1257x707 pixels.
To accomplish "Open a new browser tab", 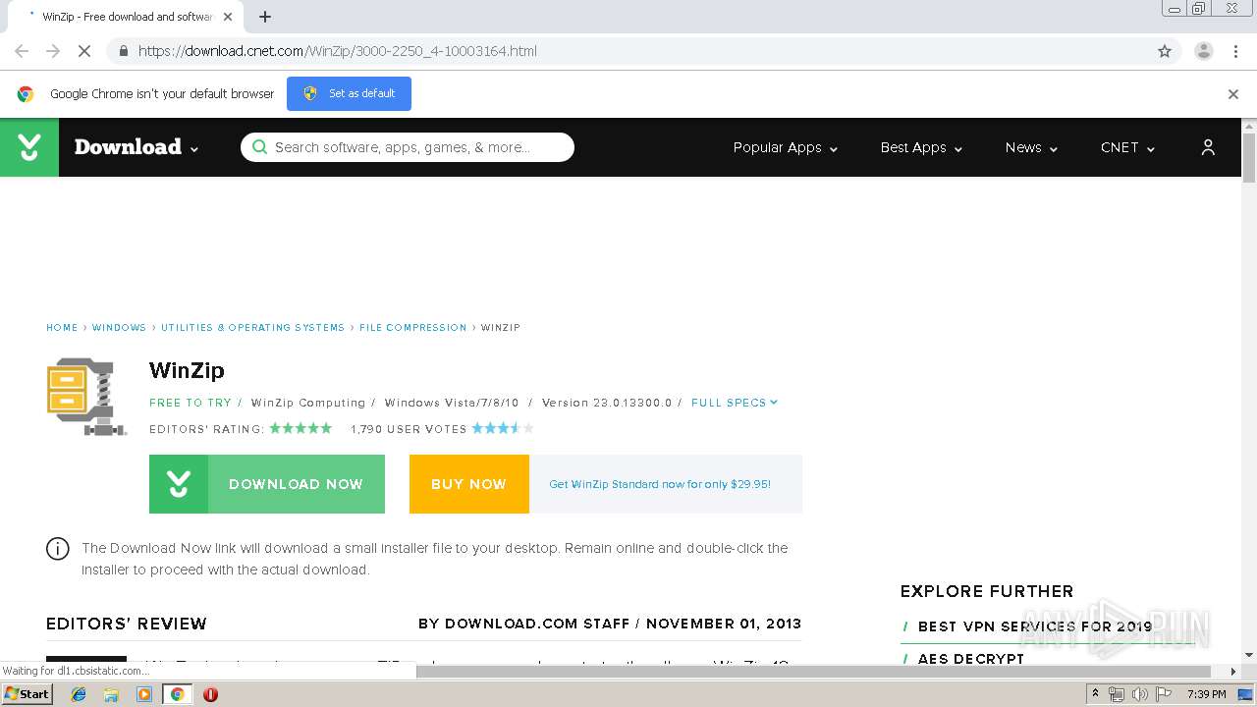I will 265,17.
